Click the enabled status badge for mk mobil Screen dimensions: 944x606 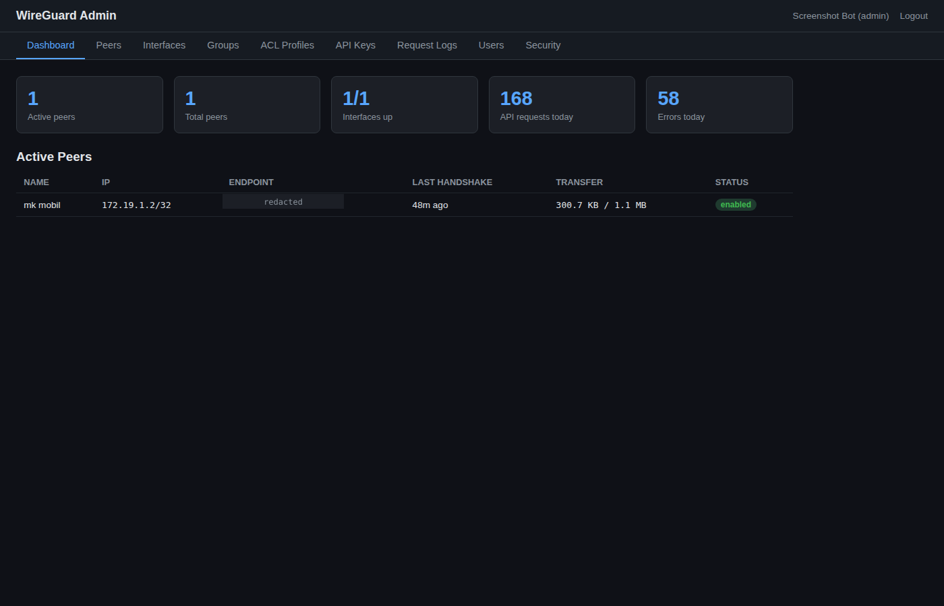point(736,205)
